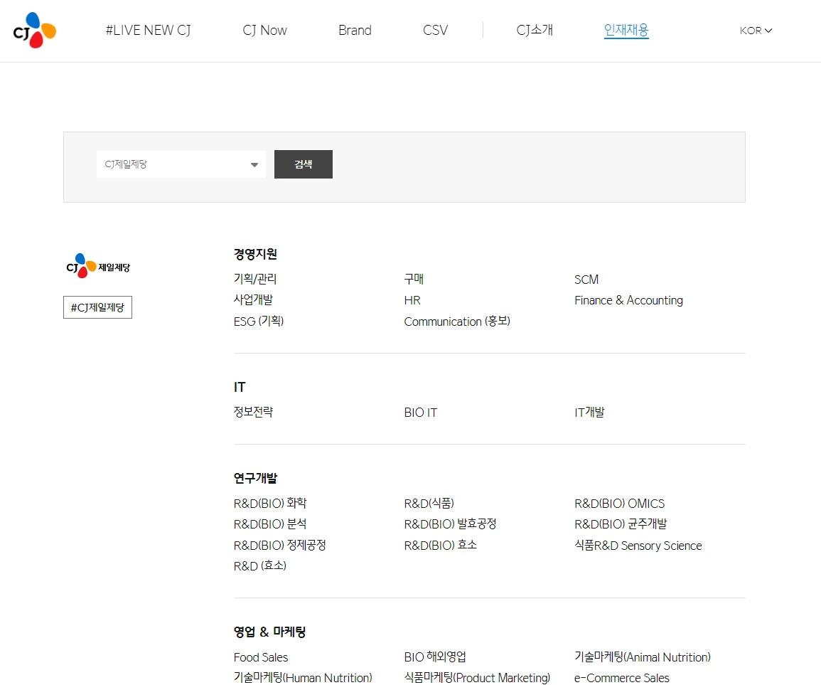Viewport: 821px width, 685px height.
Task: Open the R&D(식품) link
Action: tap(429, 503)
